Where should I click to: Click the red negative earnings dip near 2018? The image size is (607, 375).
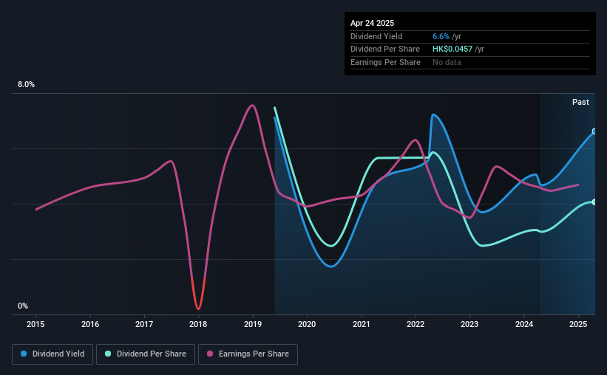pyautogui.click(x=198, y=297)
